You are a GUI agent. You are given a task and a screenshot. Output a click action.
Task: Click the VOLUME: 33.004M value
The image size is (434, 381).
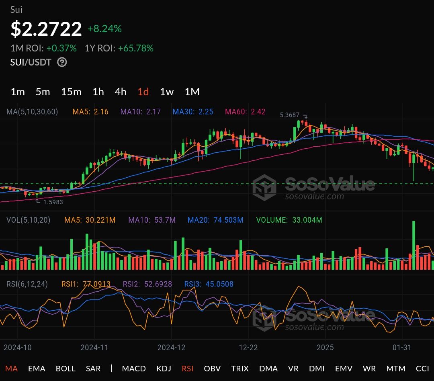(x=289, y=220)
